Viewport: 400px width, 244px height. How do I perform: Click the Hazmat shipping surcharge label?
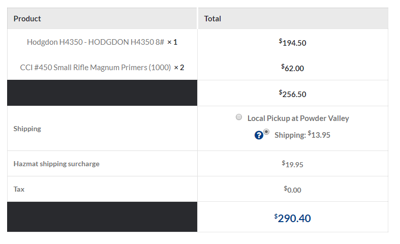click(x=56, y=164)
